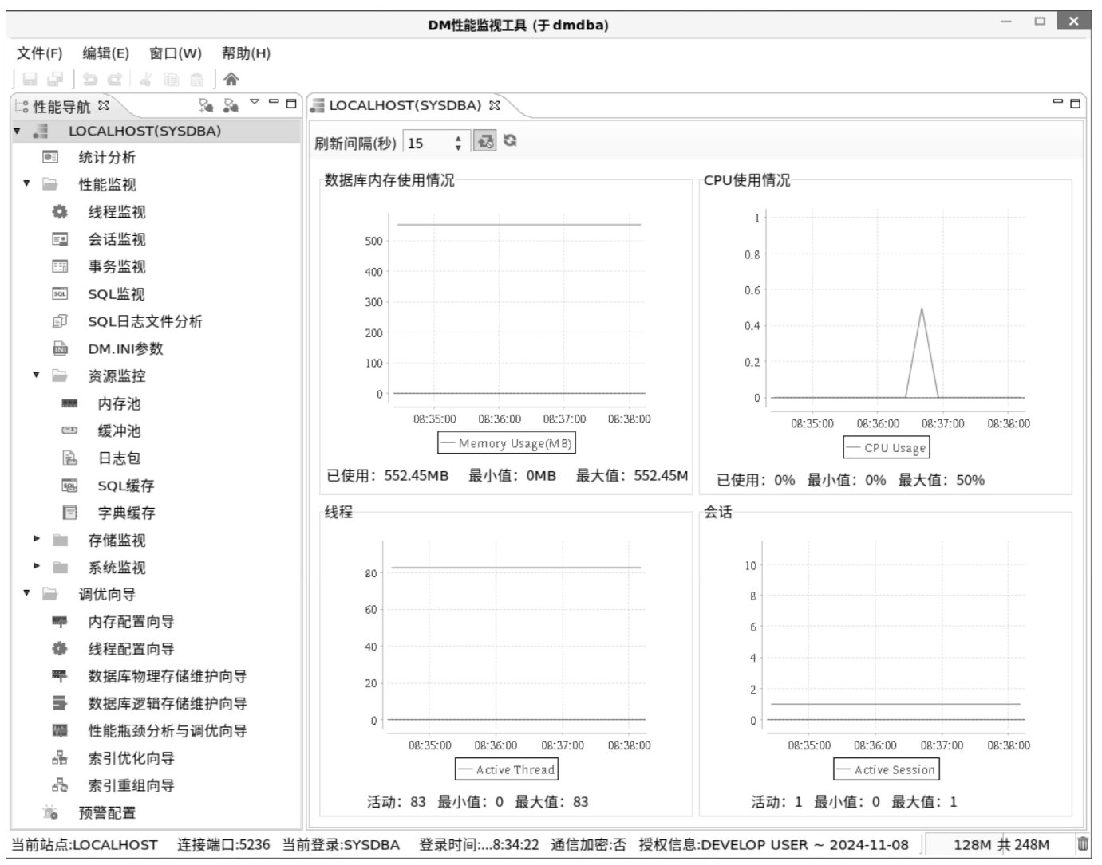Click the disconnect icon in 性能导航 panel

[x=231, y=105]
